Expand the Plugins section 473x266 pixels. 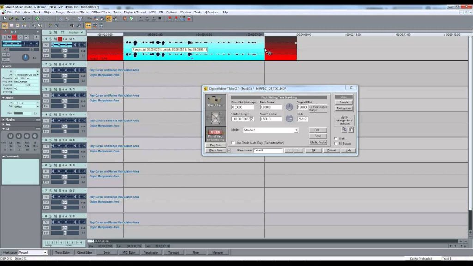click(3, 120)
